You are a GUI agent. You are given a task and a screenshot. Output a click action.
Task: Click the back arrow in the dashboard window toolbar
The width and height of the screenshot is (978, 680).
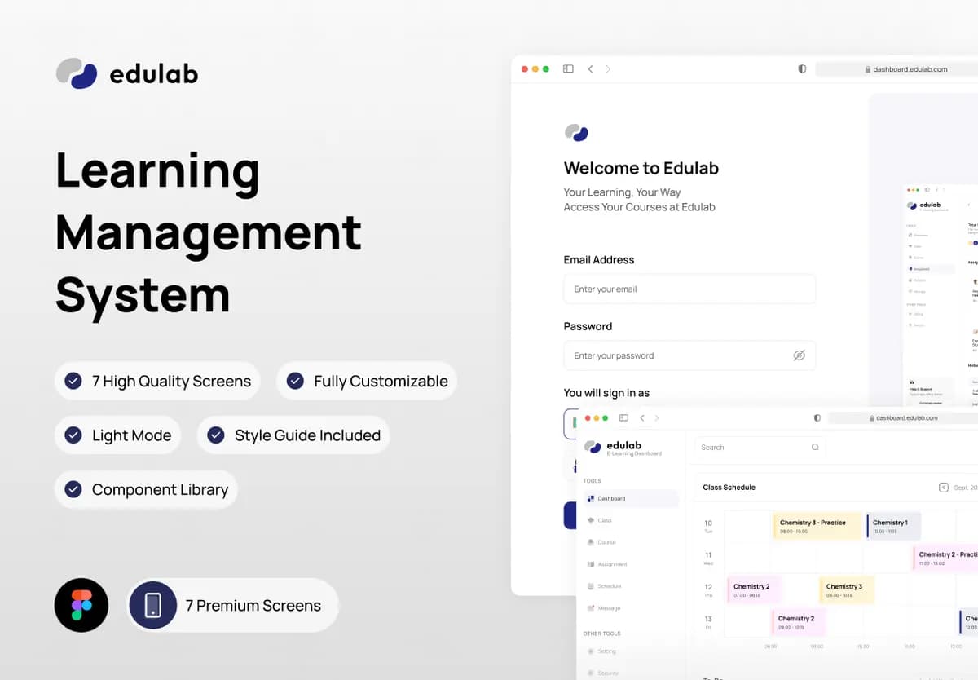pos(642,418)
